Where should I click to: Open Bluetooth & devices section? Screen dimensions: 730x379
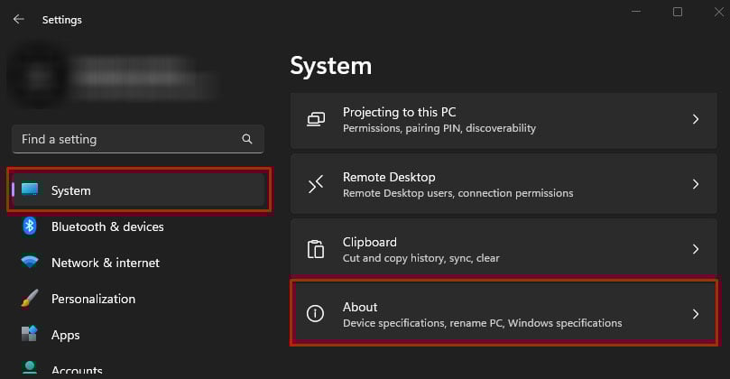coord(107,226)
